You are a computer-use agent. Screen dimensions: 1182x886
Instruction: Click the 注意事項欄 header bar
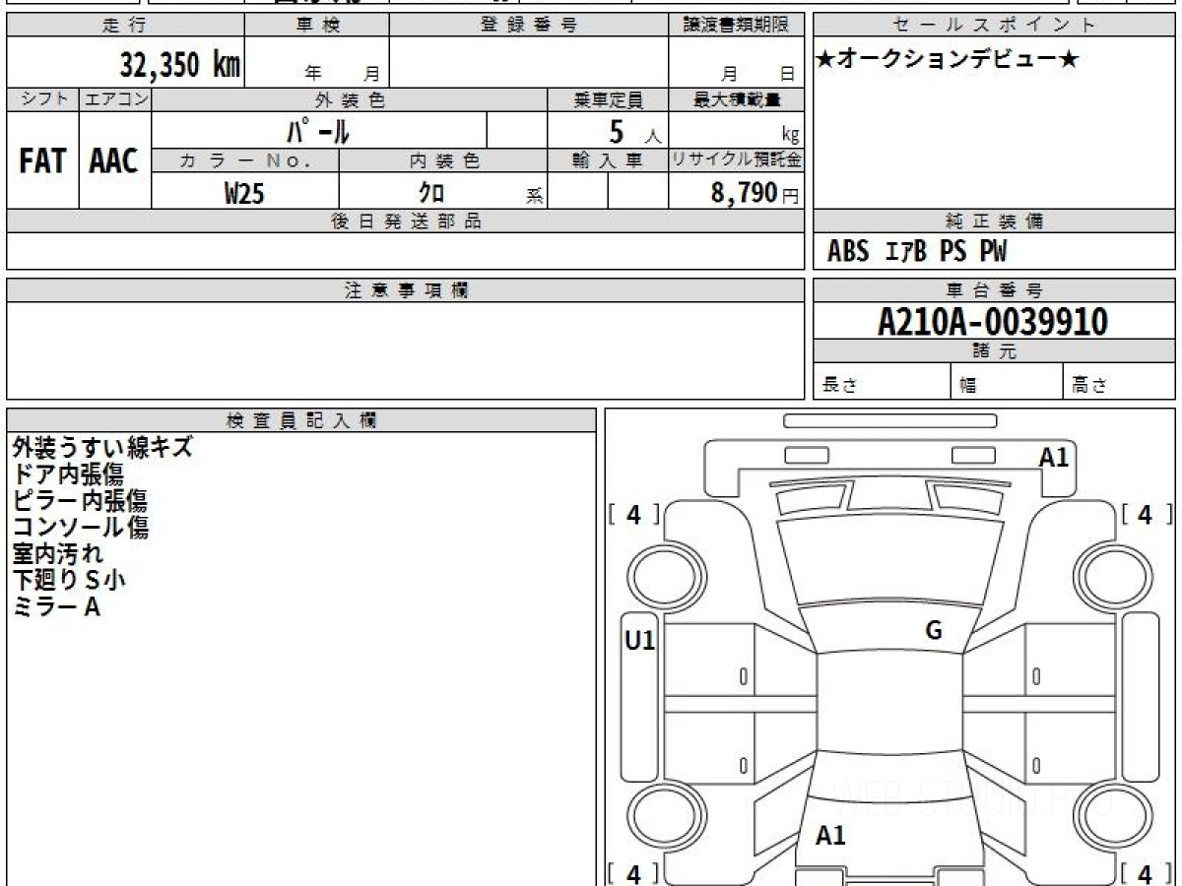(406, 290)
